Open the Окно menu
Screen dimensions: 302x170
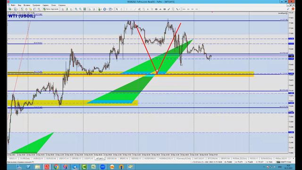pos(53,5)
